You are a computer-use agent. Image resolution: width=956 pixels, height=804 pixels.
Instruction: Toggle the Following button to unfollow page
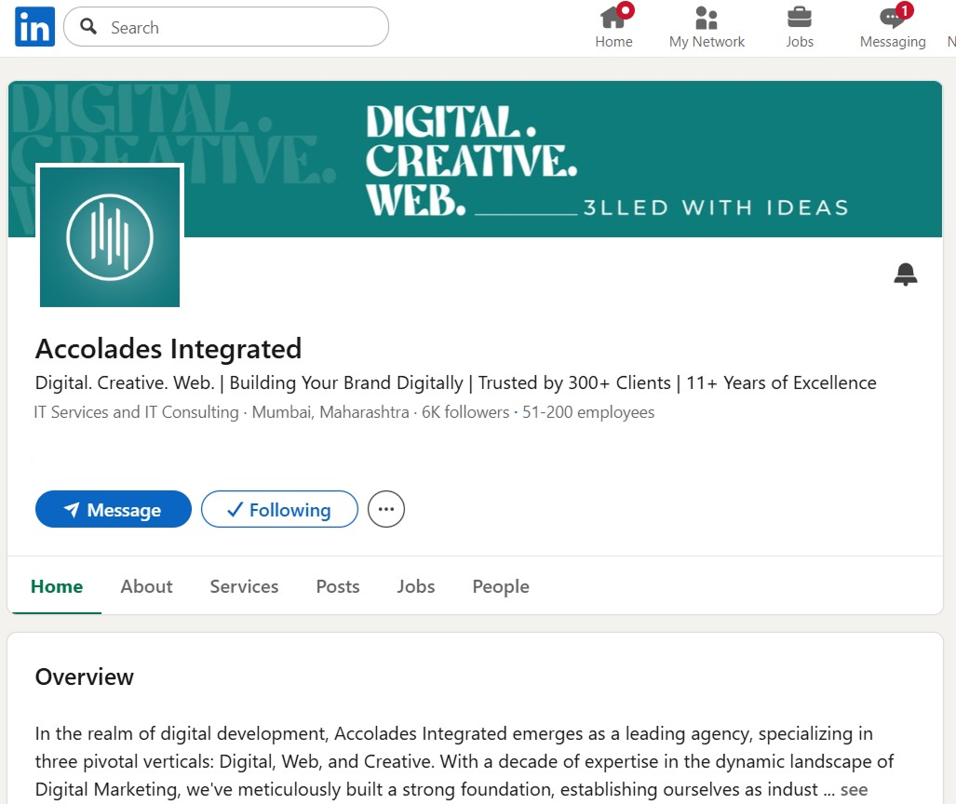point(279,510)
